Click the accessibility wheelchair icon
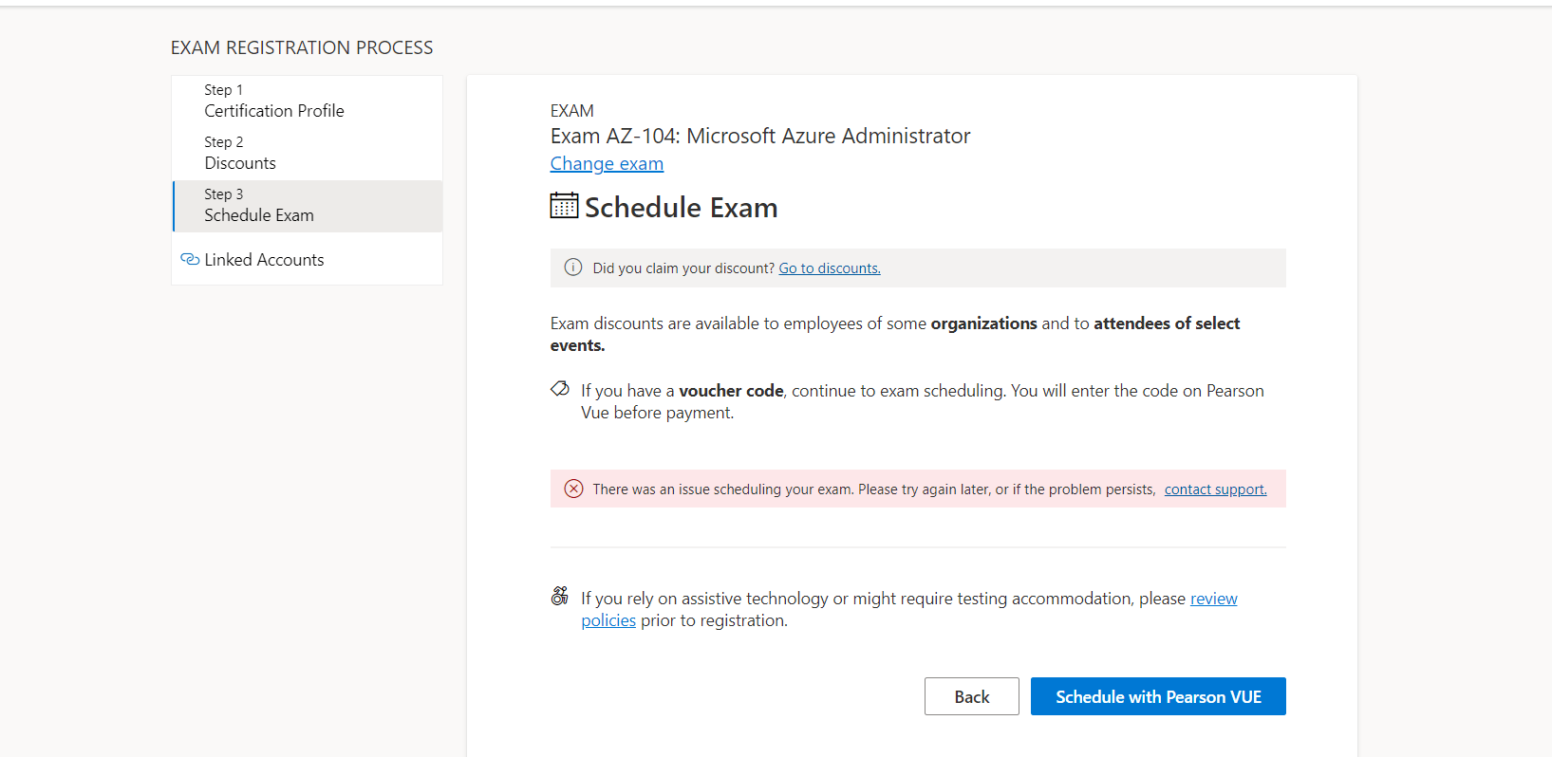The height and width of the screenshot is (757, 1552). (560, 596)
